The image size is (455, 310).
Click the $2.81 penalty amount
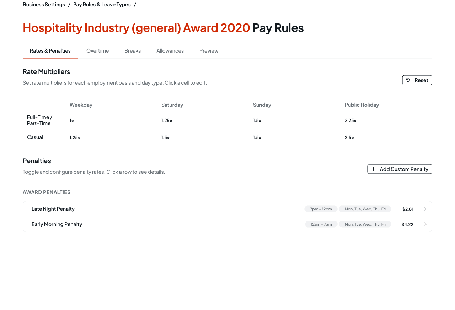coord(408,209)
